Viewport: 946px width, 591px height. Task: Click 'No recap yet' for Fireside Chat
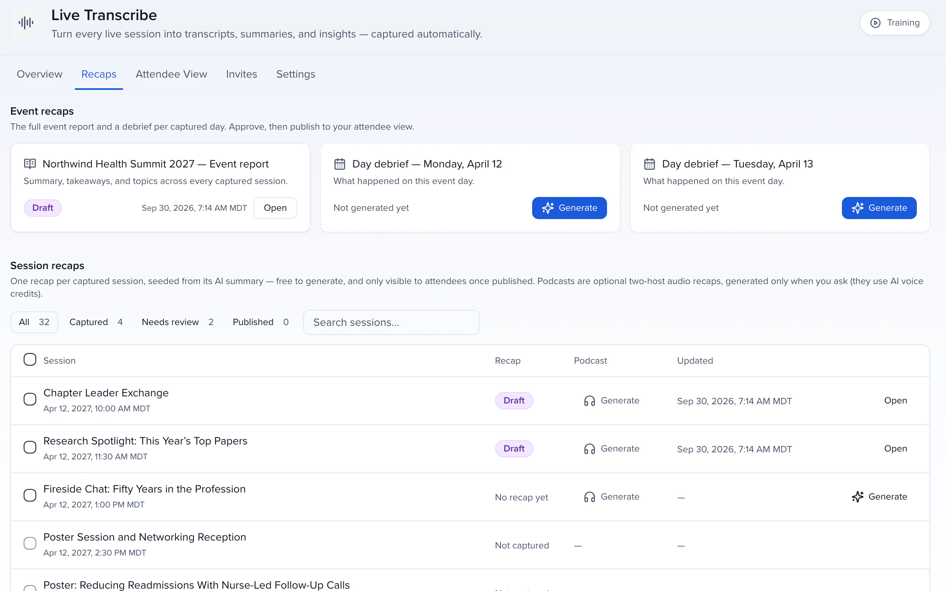click(521, 497)
